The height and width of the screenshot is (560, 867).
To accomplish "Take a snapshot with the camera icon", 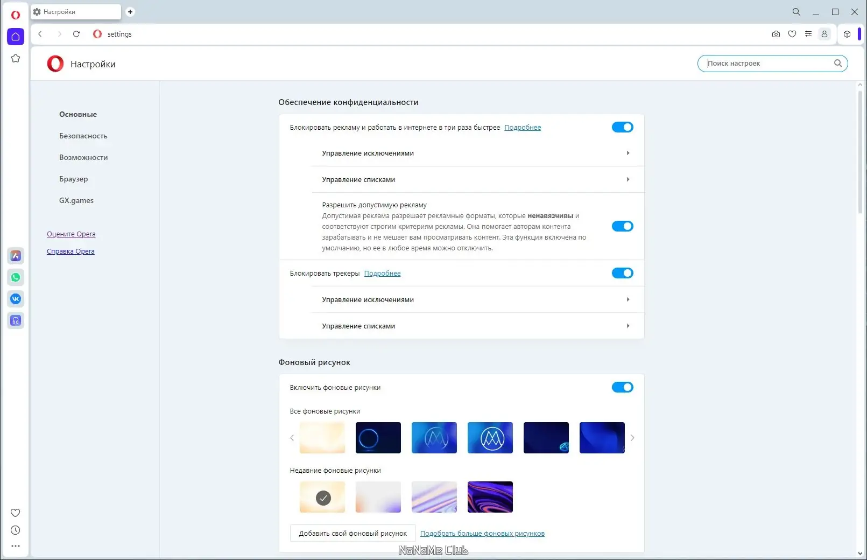I will point(776,34).
